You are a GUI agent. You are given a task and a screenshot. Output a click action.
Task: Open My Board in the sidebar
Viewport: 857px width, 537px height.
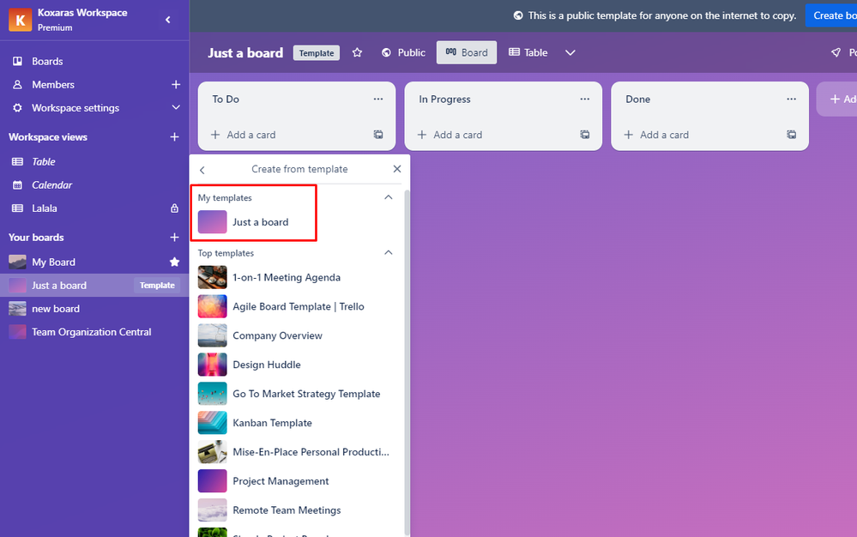point(53,262)
